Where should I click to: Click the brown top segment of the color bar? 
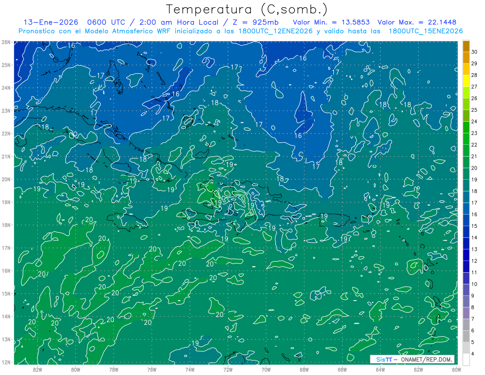(466, 46)
